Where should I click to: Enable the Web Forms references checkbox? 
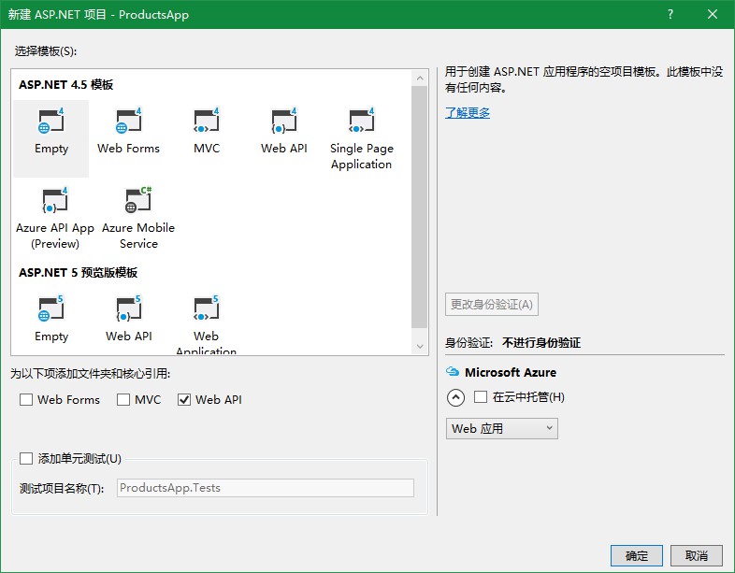26,400
